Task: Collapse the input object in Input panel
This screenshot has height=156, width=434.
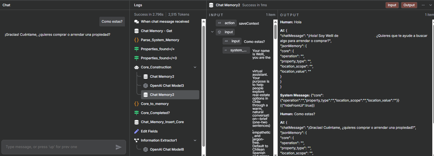Action: coord(212,32)
